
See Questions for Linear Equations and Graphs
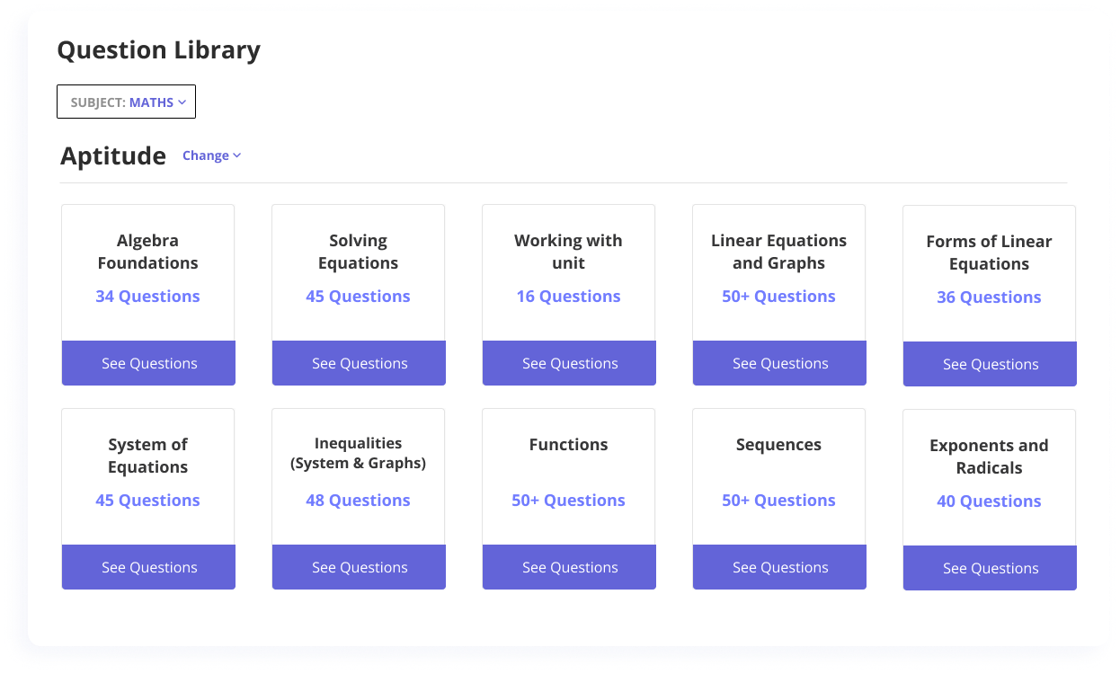(779, 363)
